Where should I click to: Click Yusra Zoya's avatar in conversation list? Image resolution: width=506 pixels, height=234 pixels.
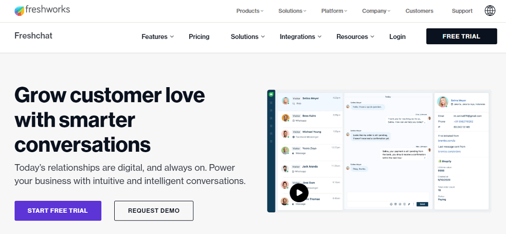285,151
